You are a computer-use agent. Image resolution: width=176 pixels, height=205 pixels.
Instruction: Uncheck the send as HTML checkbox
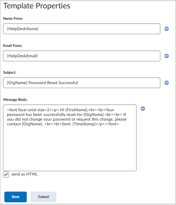pos(6,175)
